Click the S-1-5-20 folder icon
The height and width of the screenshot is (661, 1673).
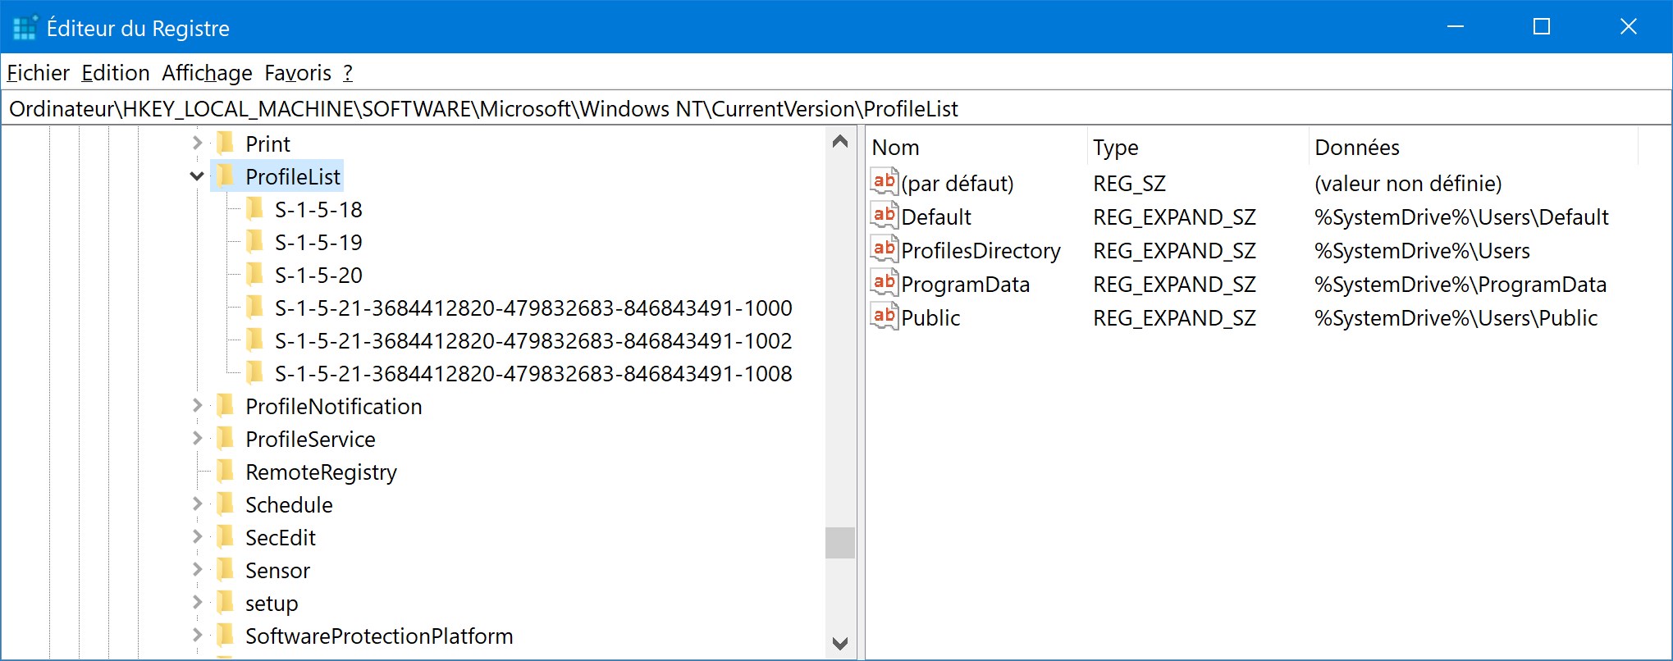coord(255,275)
